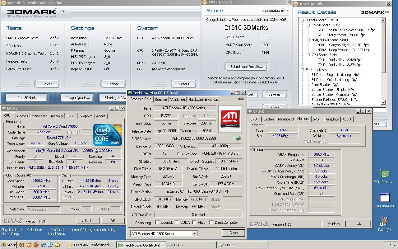Collapse the CPU Score tree node
The height and width of the screenshot is (249, 398).
click(308, 55)
